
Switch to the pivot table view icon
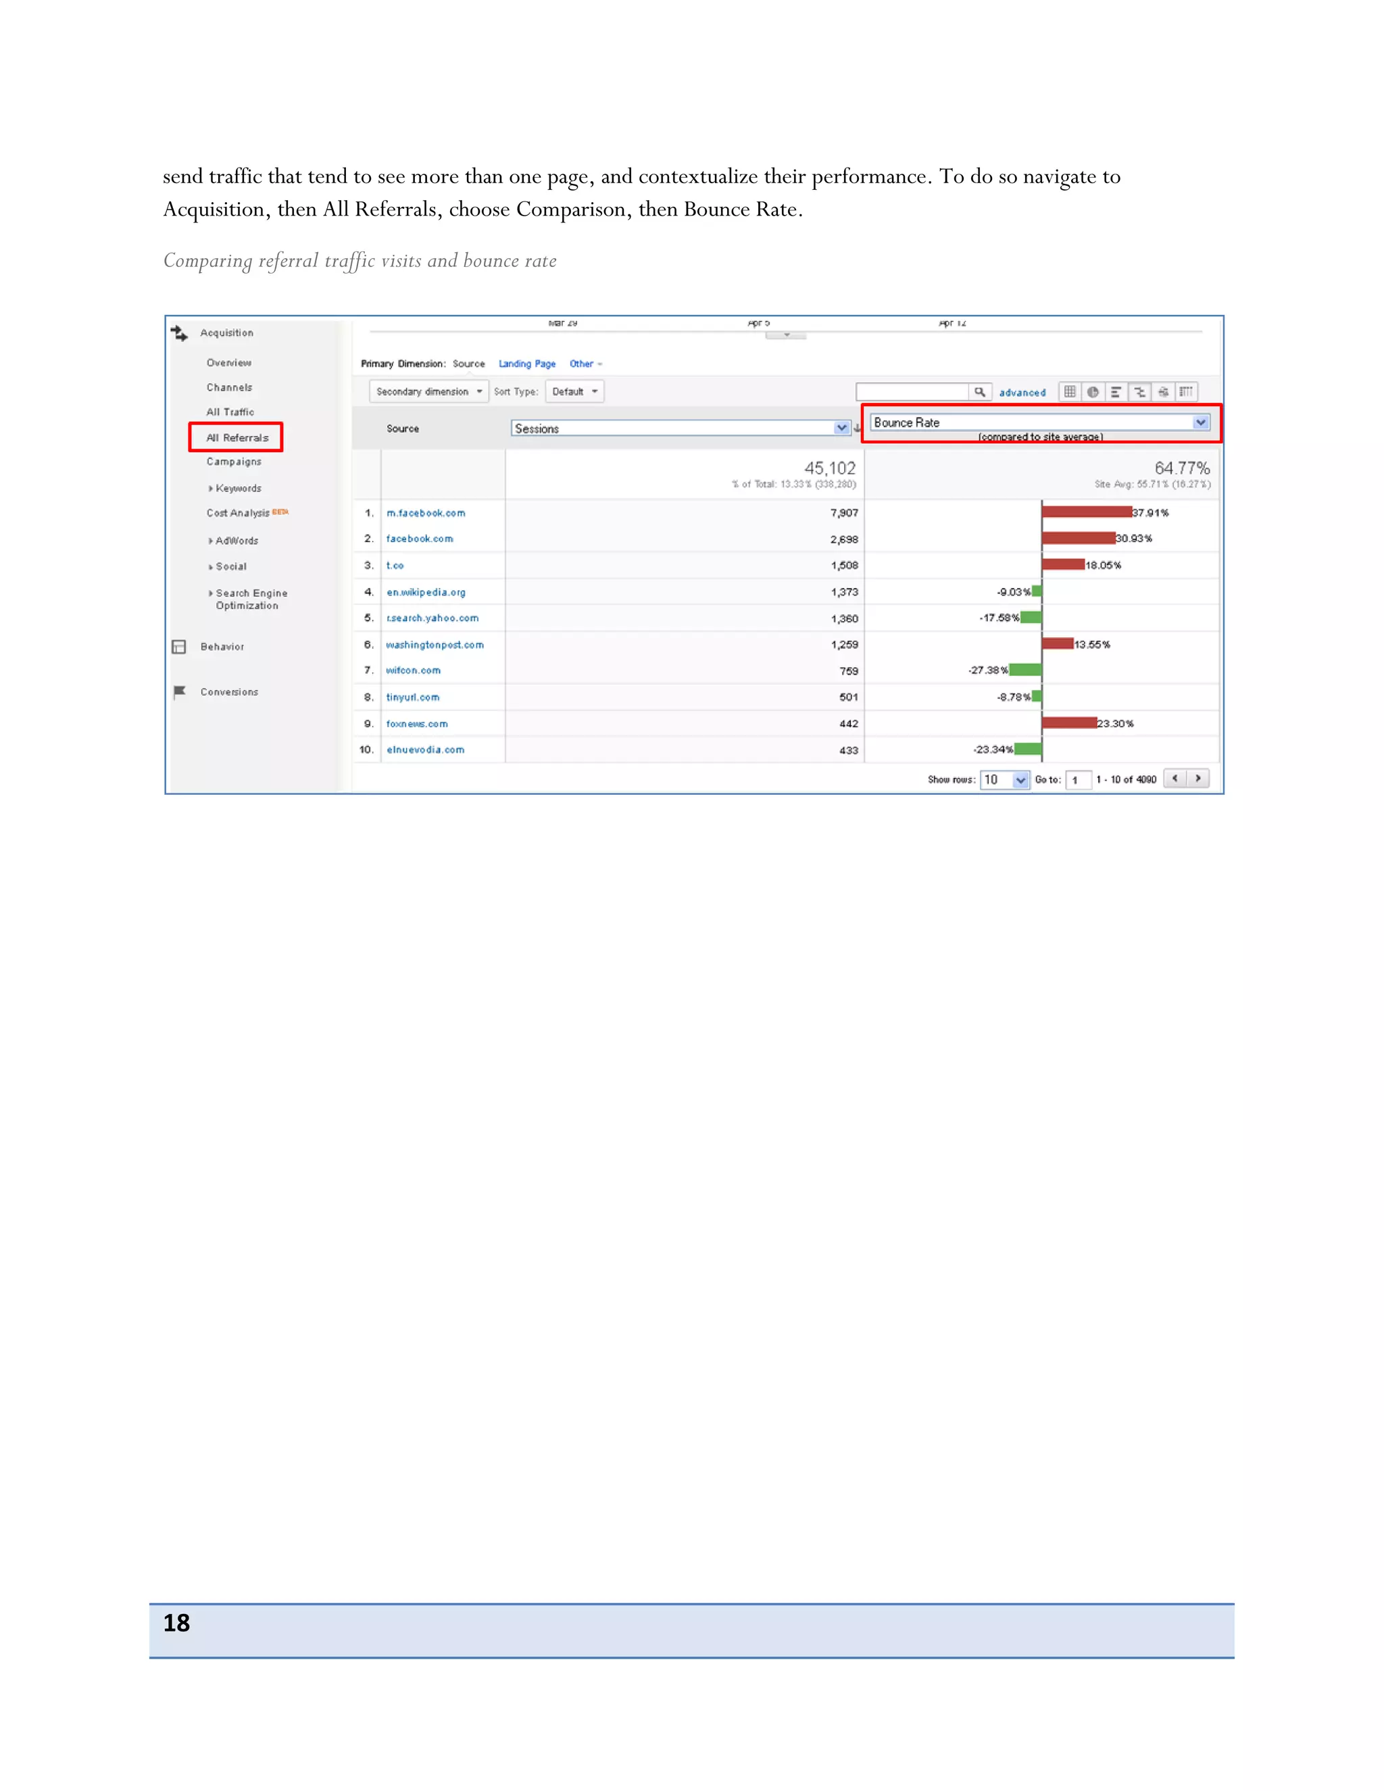[1187, 392]
